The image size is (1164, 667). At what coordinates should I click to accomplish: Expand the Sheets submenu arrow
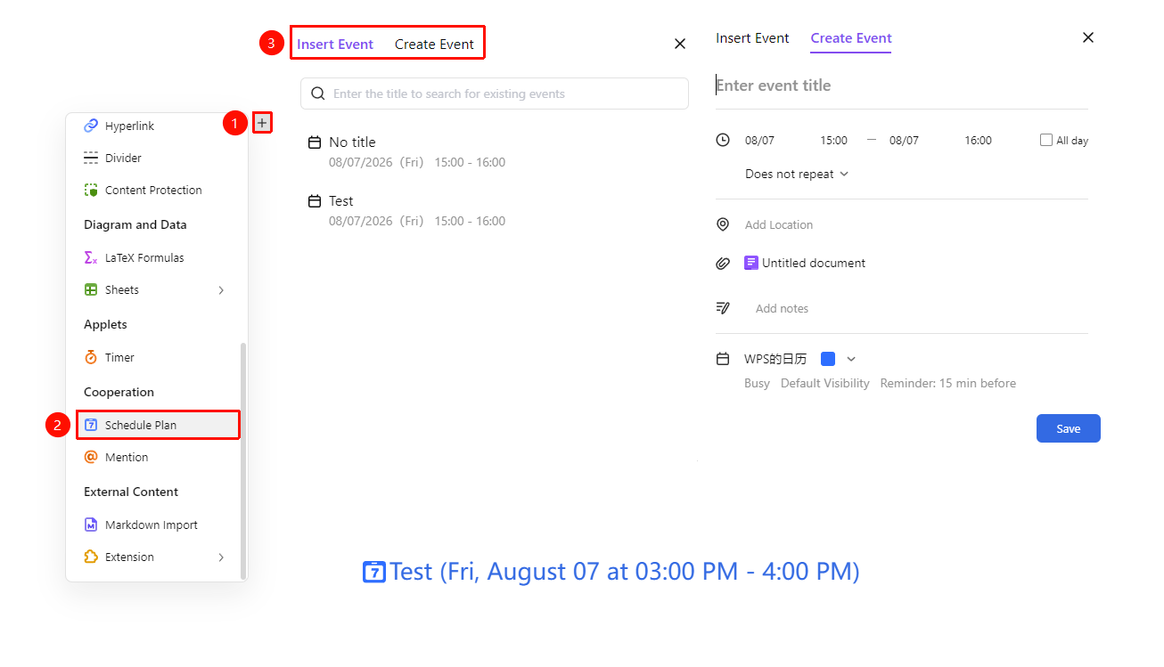point(221,289)
